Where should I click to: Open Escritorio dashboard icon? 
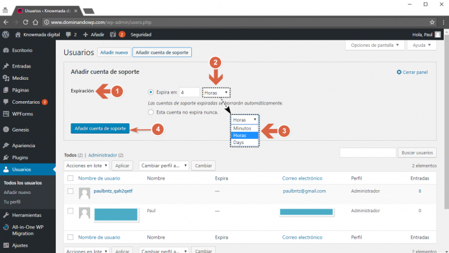click(6, 50)
